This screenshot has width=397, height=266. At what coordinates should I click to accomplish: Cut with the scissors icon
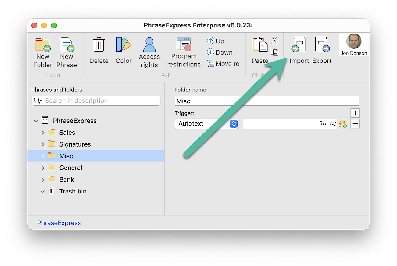pyautogui.click(x=274, y=41)
